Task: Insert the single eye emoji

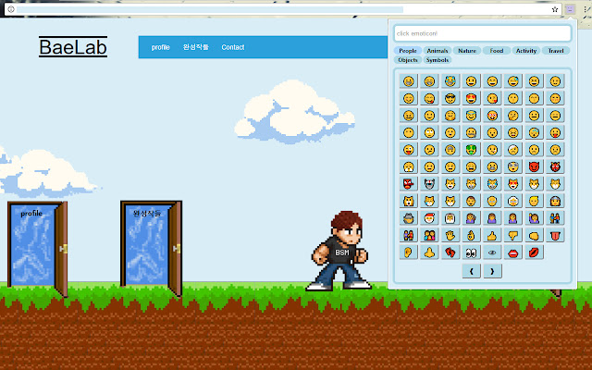Action: (x=492, y=253)
